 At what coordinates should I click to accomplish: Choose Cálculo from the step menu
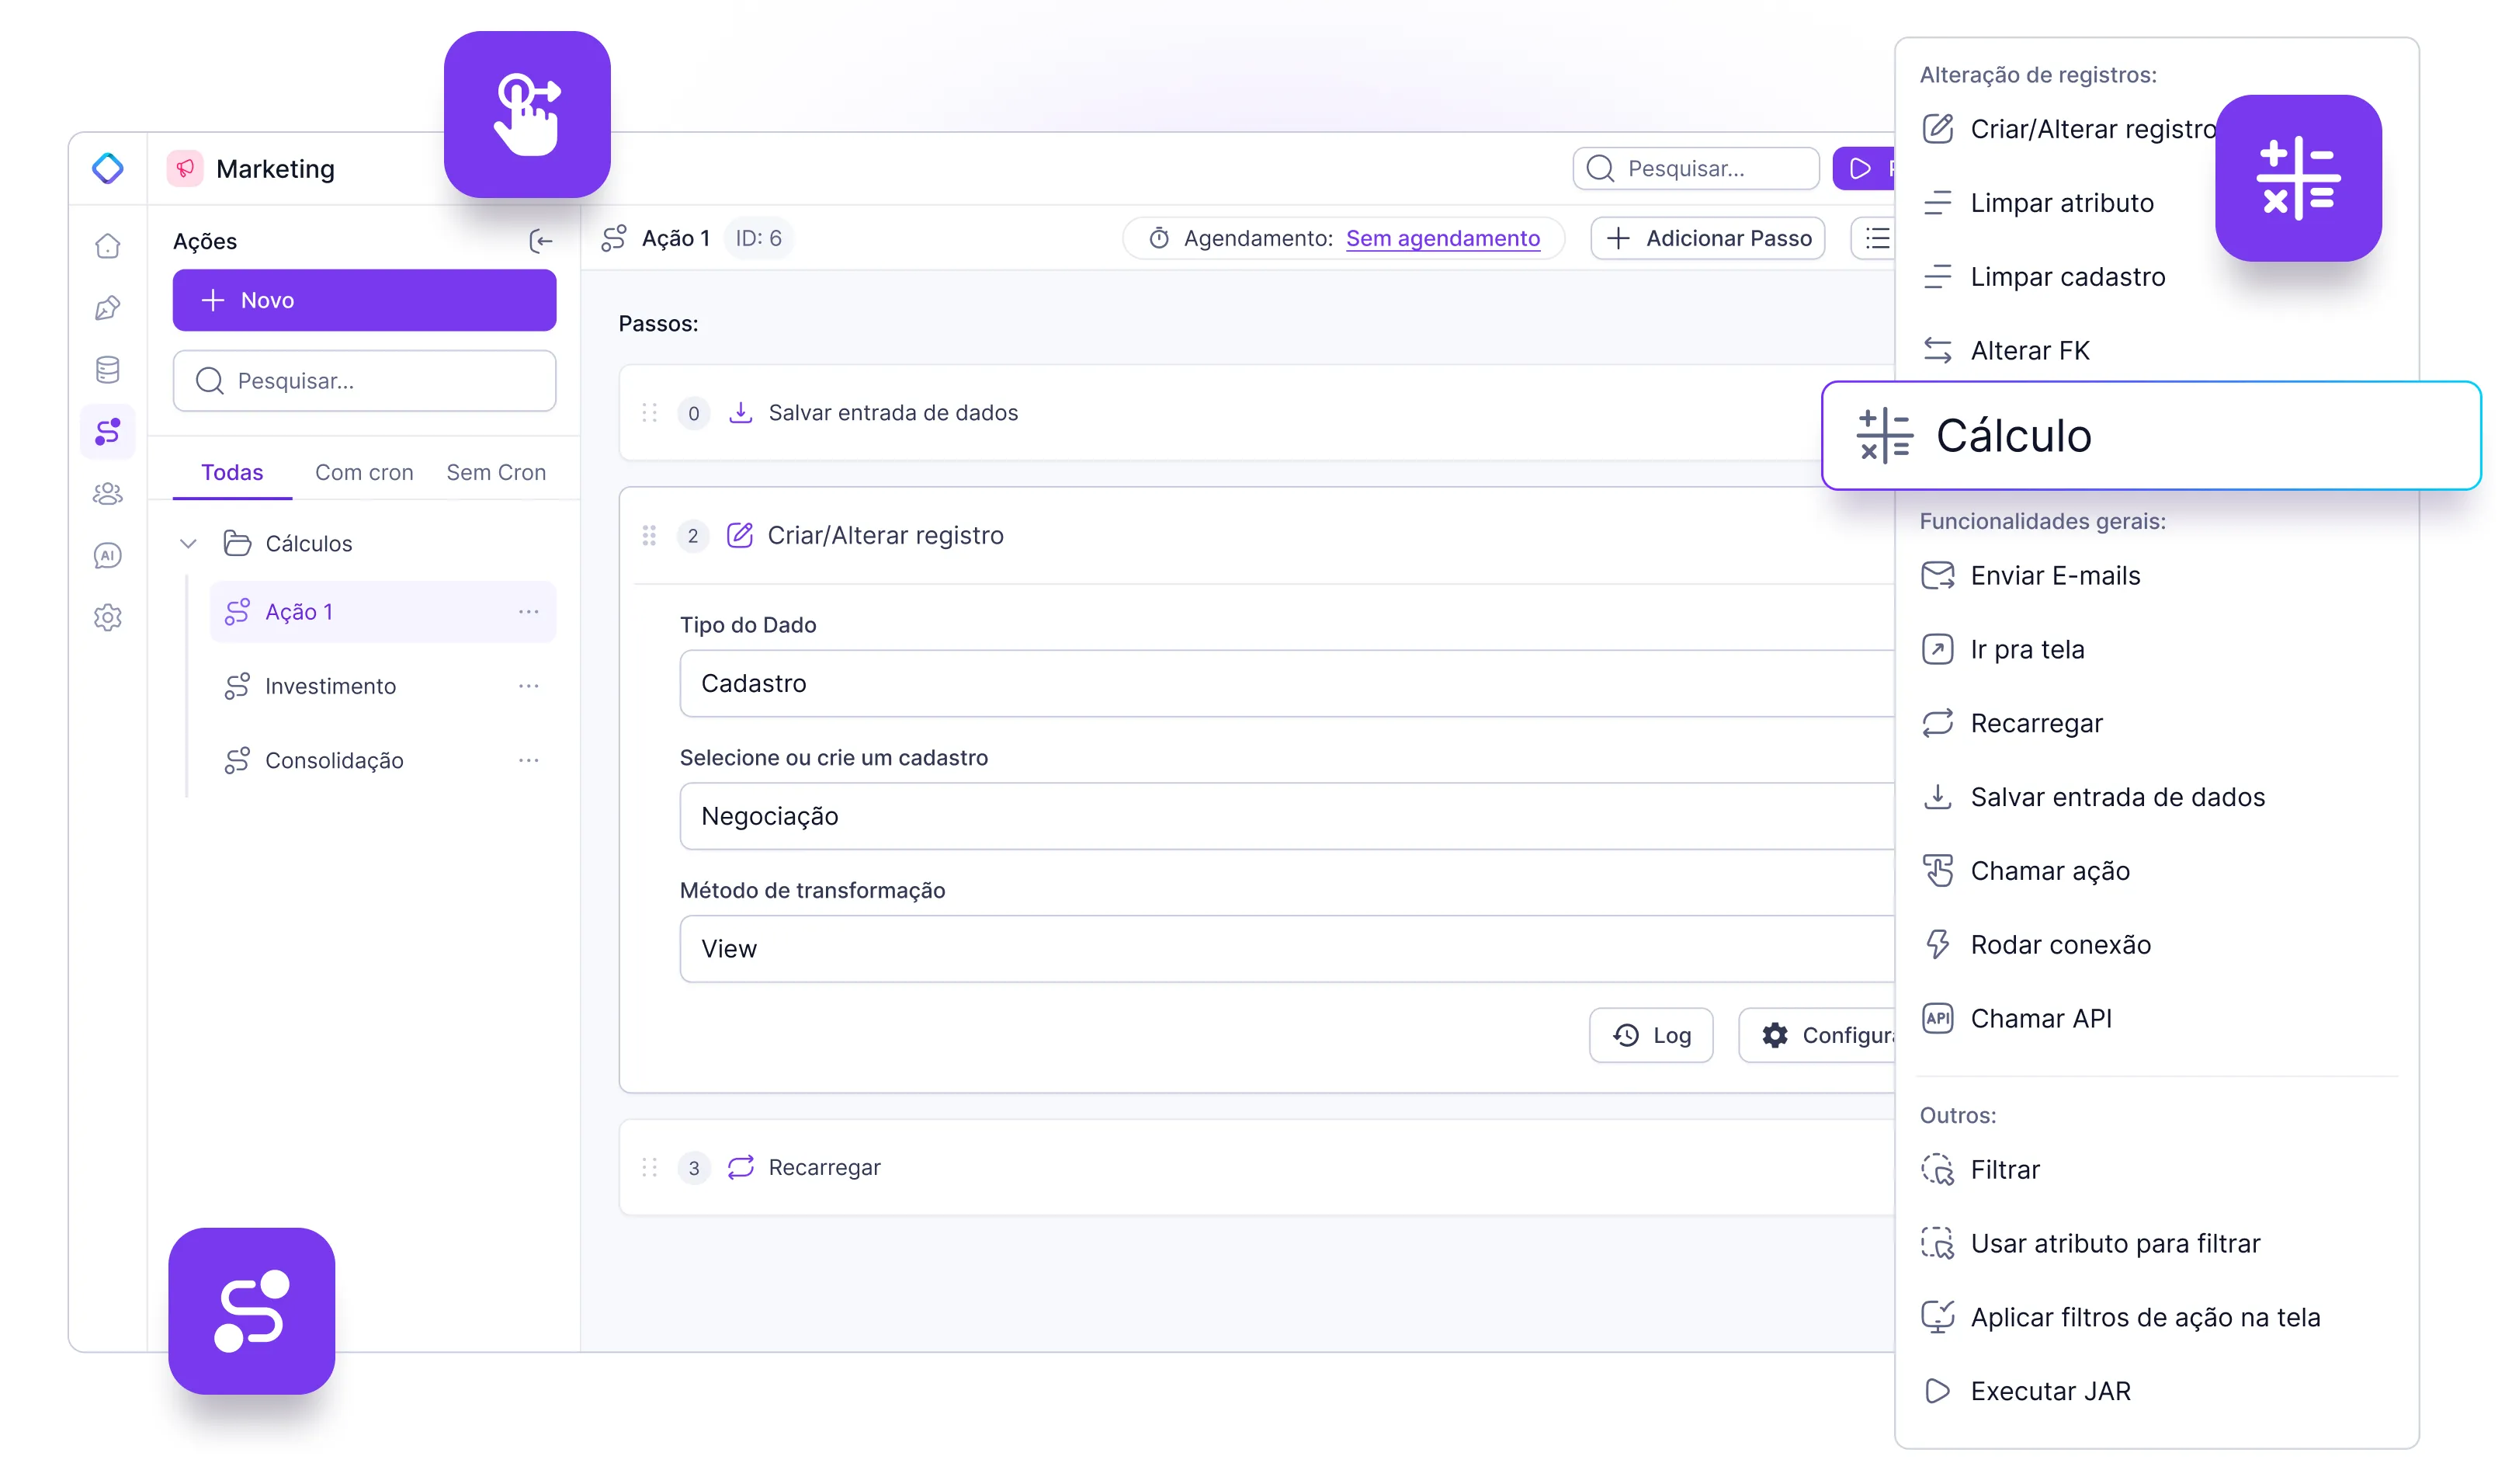click(2151, 436)
